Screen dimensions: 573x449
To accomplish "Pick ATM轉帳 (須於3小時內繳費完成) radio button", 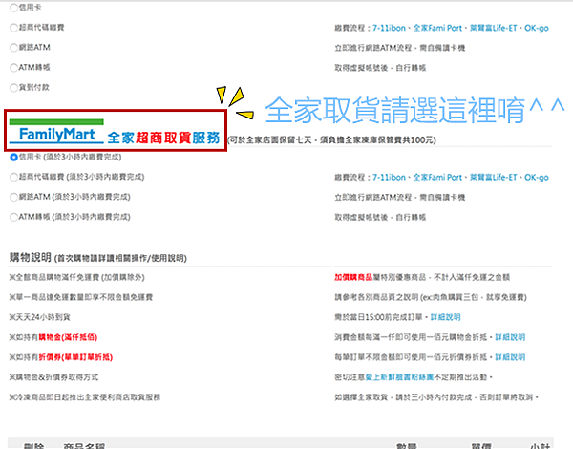I will 13,217.
